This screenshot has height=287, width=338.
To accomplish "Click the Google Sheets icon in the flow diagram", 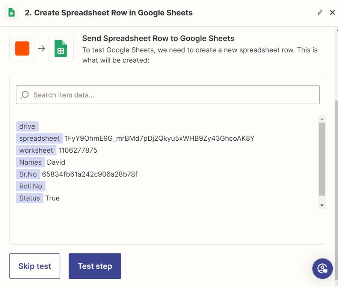I will (60, 48).
